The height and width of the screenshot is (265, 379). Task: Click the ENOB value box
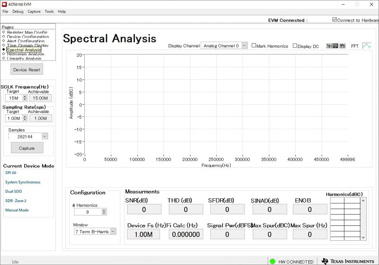[x=310, y=209]
